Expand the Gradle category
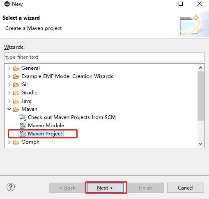The height and width of the screenshot is (199, 209). pyautogui.click(x=9, y=93)
